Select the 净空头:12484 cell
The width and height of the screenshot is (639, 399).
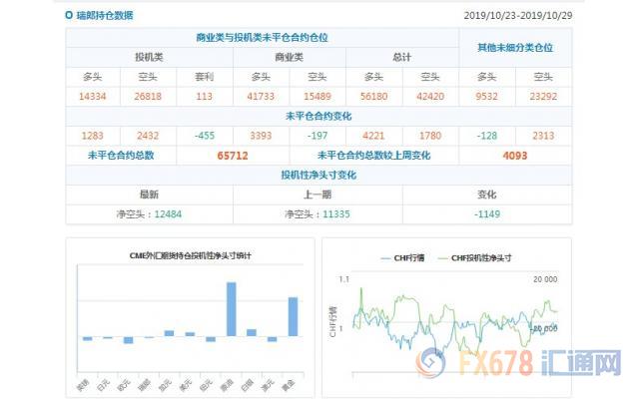point(149,214)
